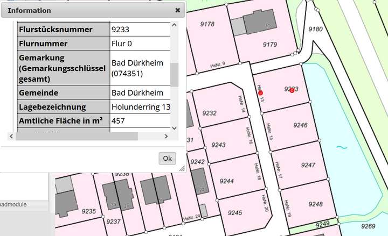Click the dialog resize grip icon
Screen dimensions: 388x236
pyautogui.click(x=182, y=169)
